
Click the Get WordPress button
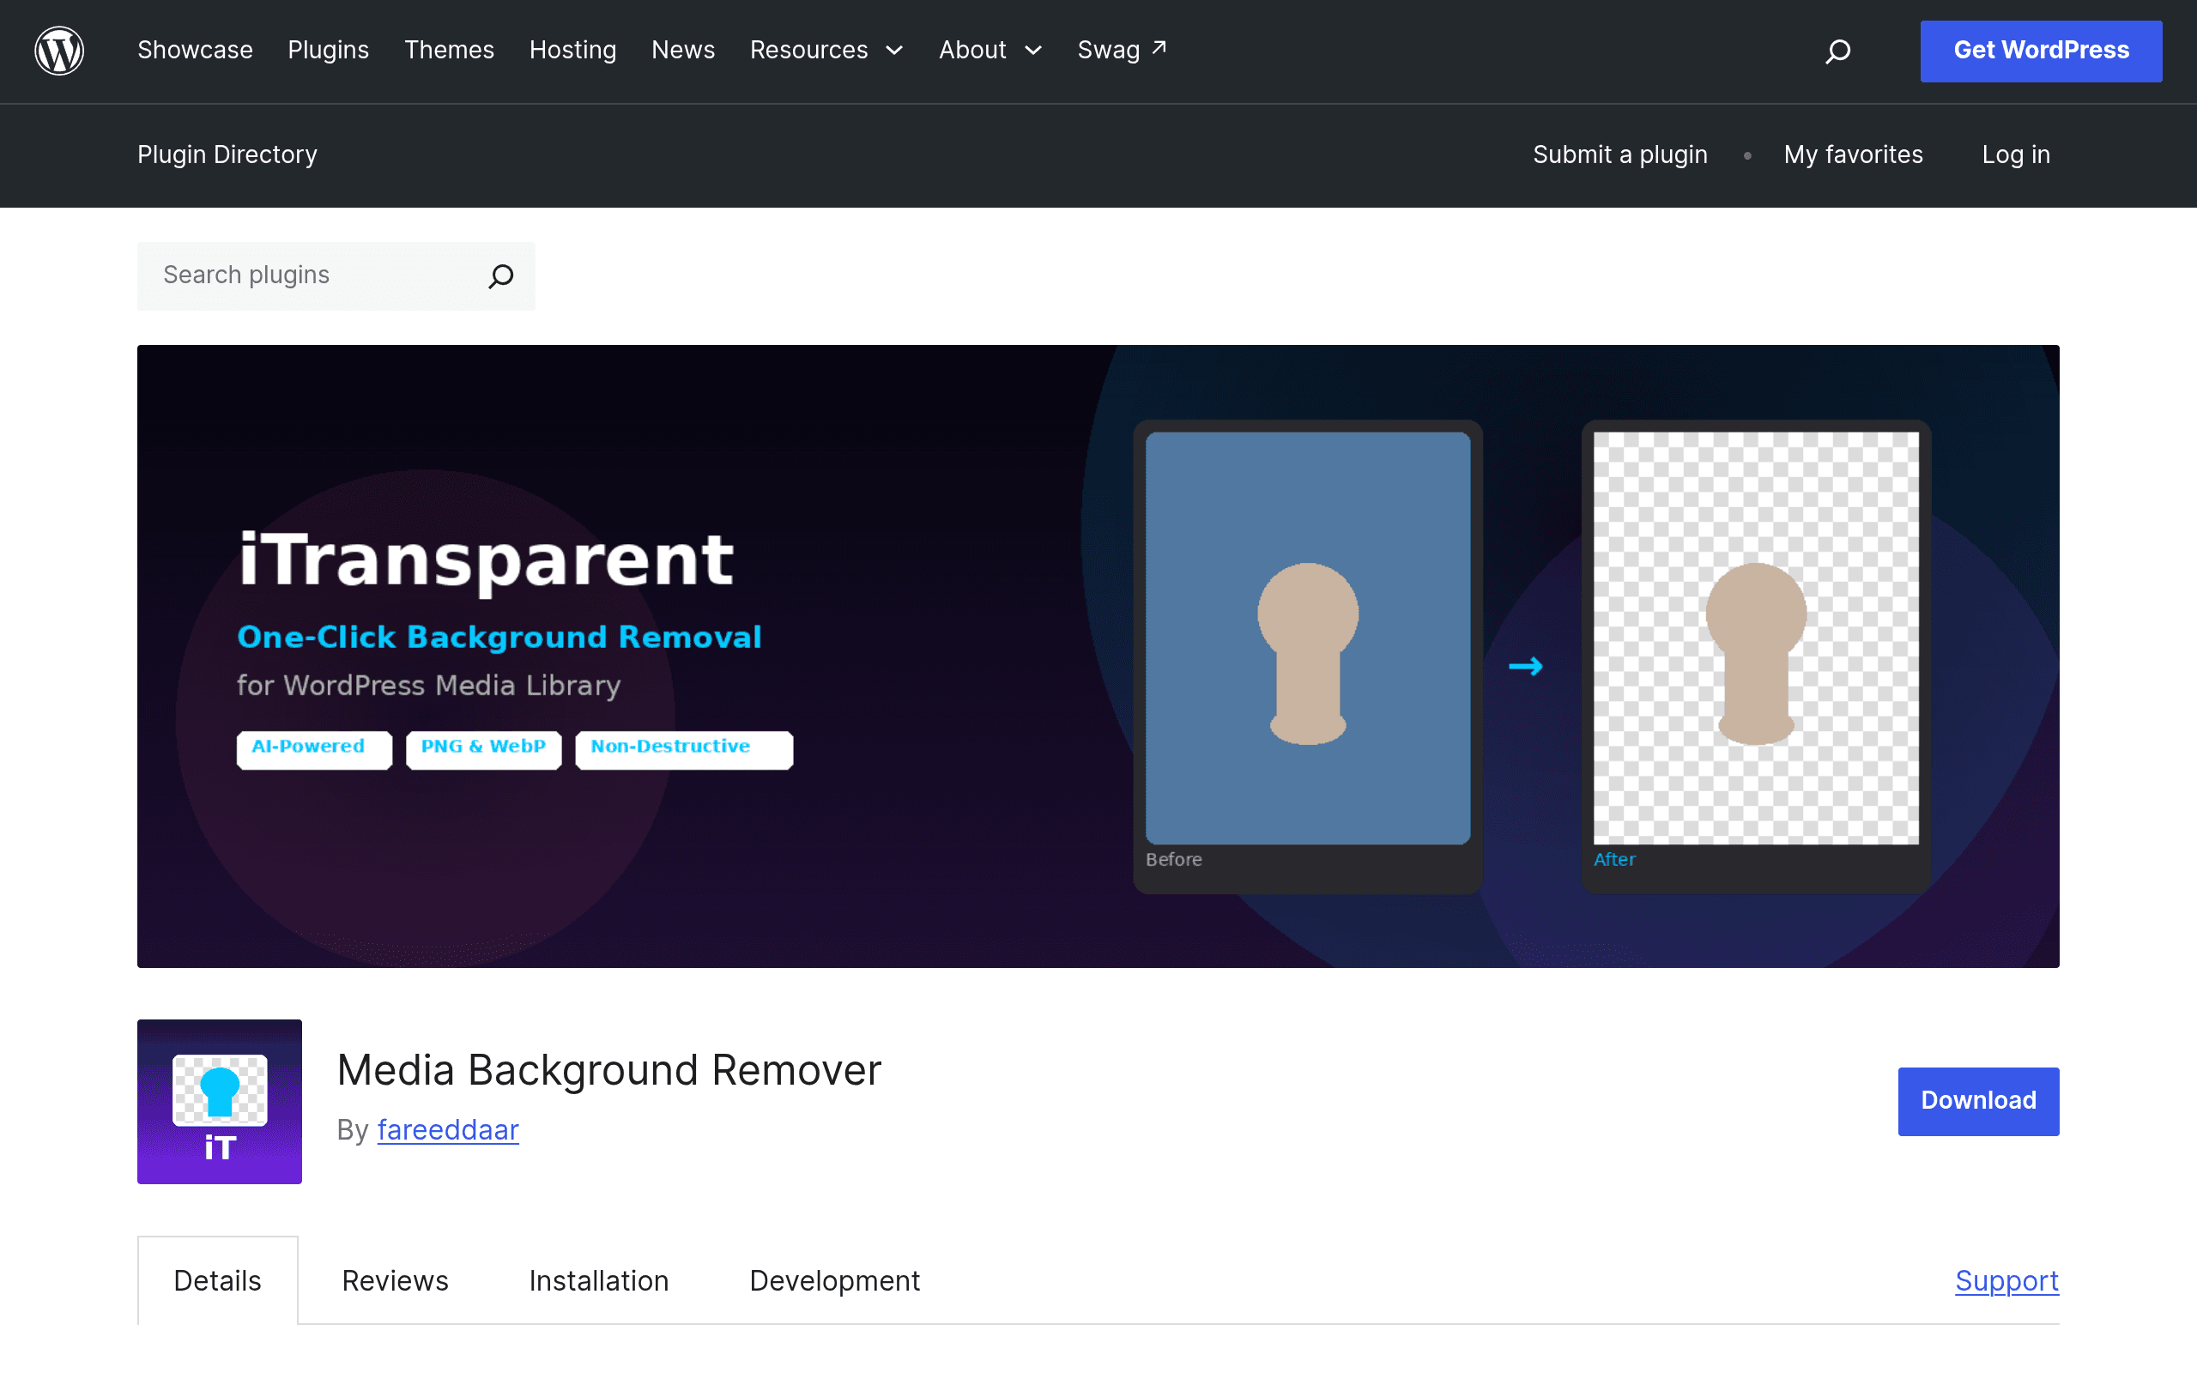click(2041, 51)
